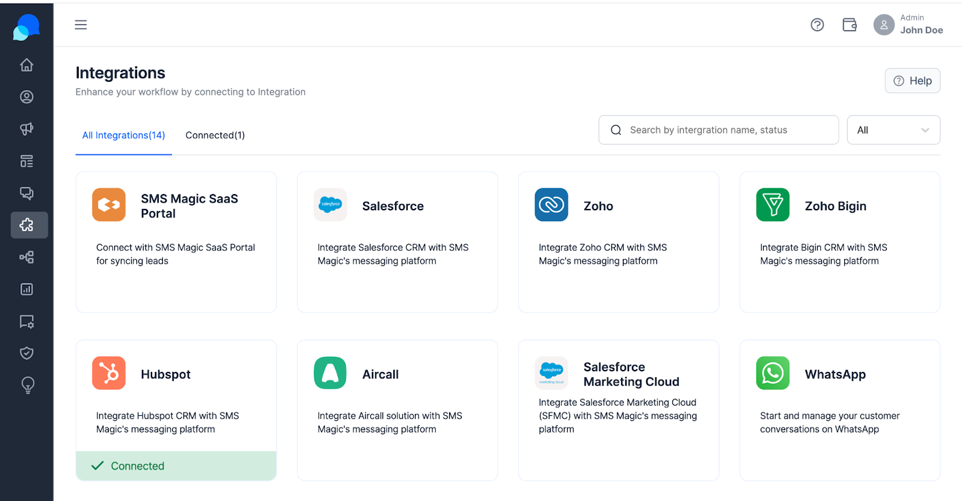The width and height of the screenshot is (962, 501).
Task: Open the conversations chat sidebar icon
Action: tap(26, 193)
